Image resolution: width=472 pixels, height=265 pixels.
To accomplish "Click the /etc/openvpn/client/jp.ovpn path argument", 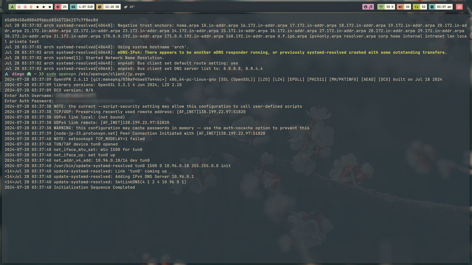I will coord(111,74).
